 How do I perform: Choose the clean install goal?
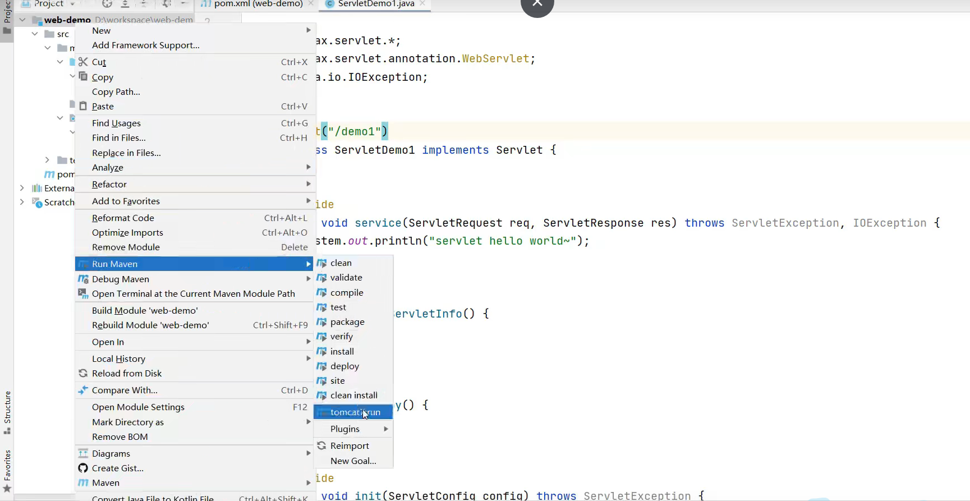click(353, 395)
